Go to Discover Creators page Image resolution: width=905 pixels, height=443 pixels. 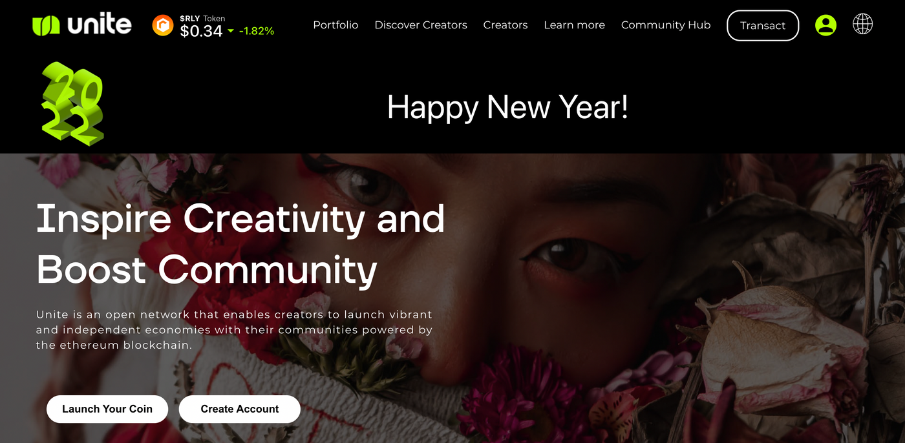[x=421, y=25]
